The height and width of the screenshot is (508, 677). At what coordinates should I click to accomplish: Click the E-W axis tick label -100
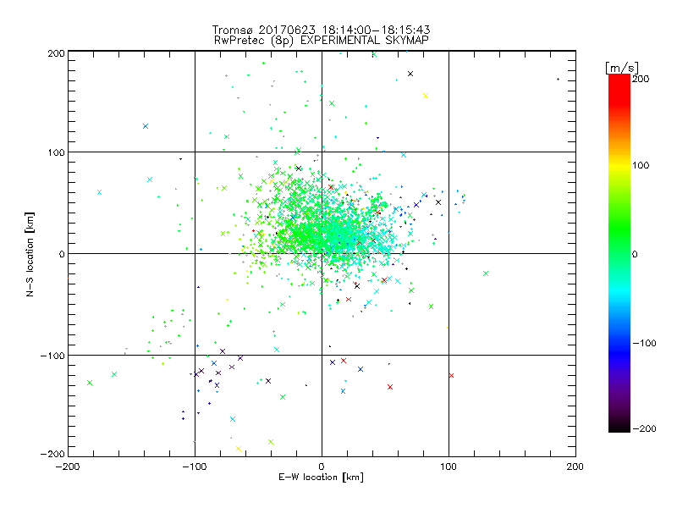point(195,467)
